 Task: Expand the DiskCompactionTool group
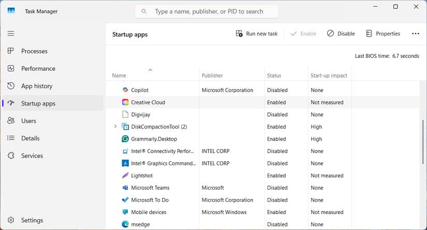click(115, 127)
